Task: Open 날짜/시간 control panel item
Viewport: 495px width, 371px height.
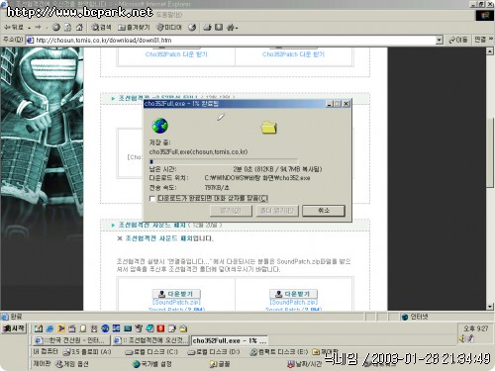Action: [304, 364]
